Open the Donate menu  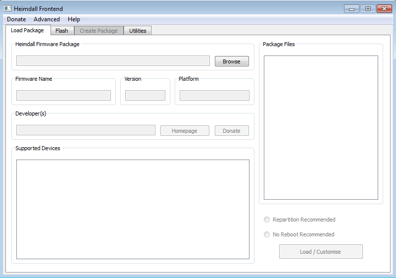coord(16,19)
